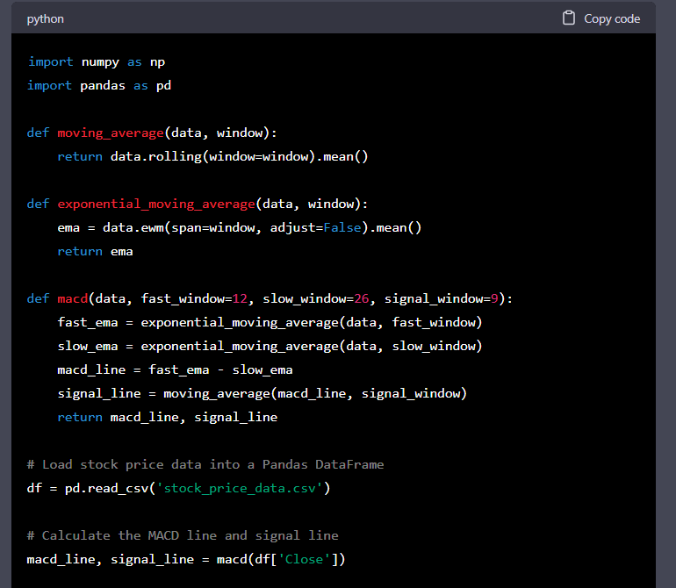Click the line "return data.rolling(window=window).mean()"

212,156
